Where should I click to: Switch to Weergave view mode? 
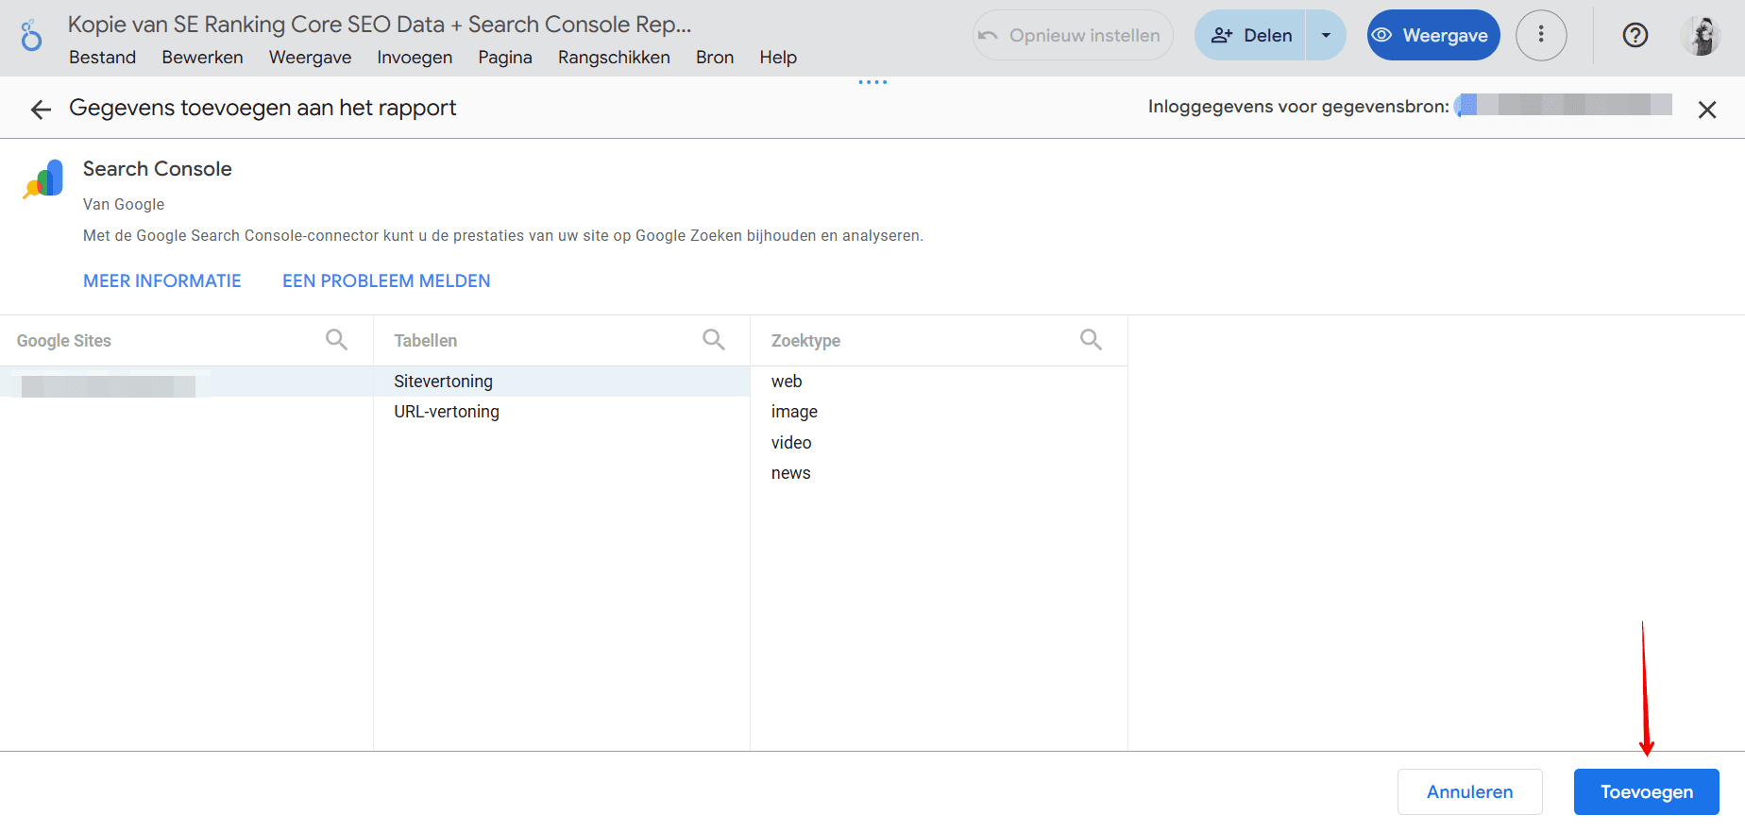[x=1433, y=35]
